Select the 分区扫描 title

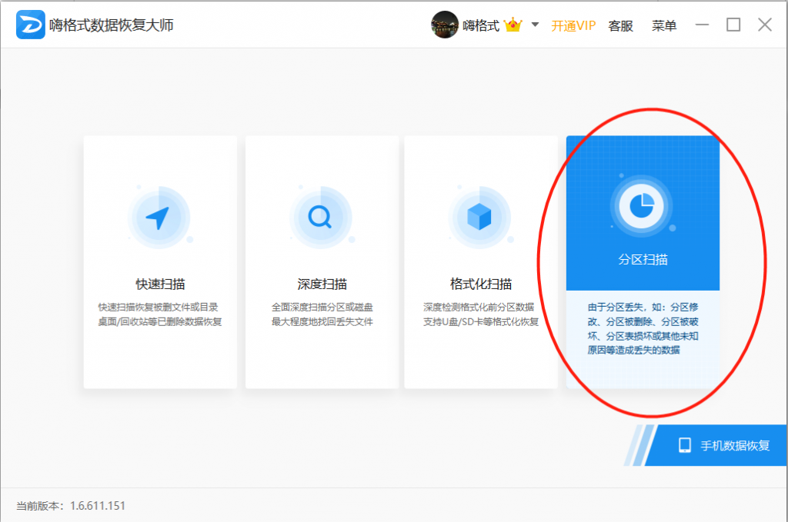[643, 260]
